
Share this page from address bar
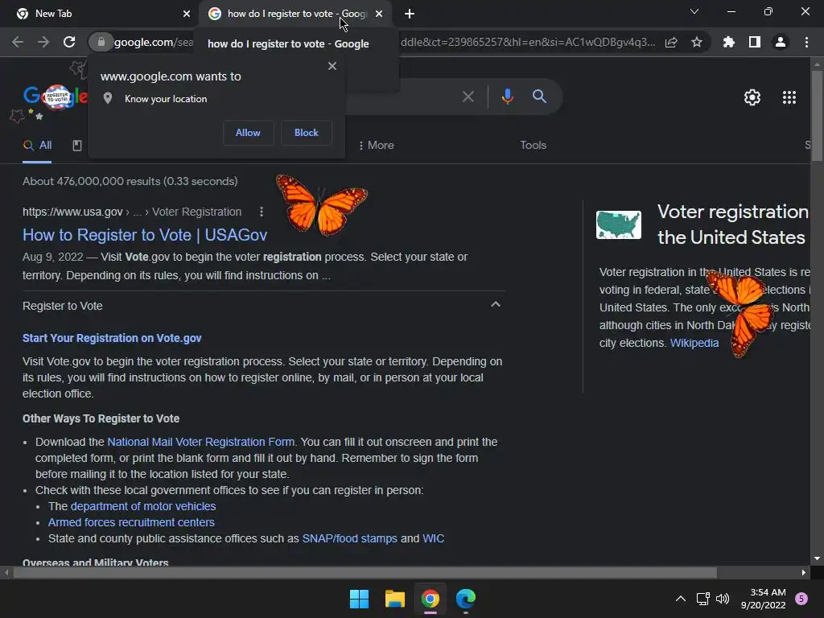[x=671, y=42]
